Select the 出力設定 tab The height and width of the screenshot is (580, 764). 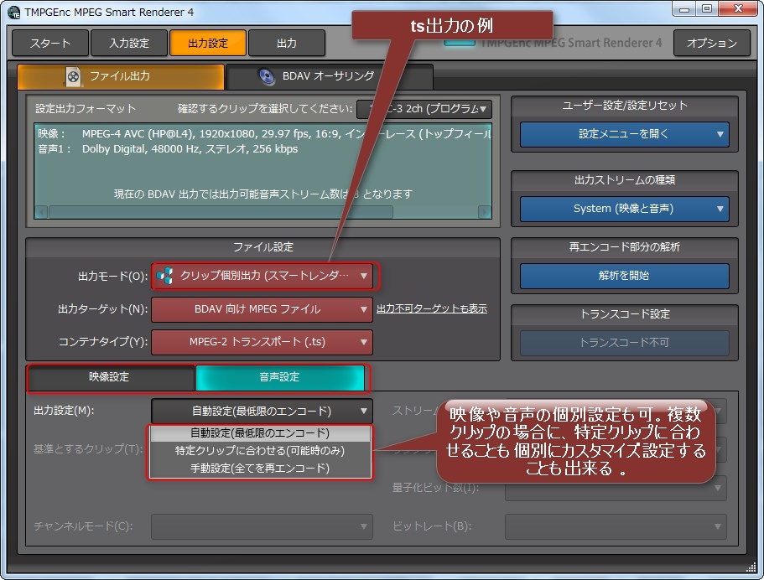[x=208, y=44]
